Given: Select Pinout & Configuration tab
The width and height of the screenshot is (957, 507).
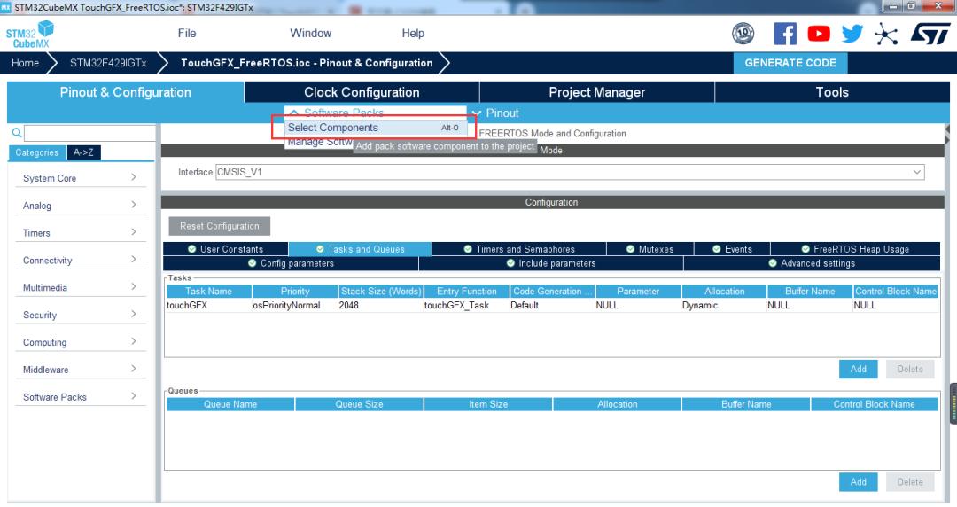Looking at the screenshot, I should click(125, 92).
